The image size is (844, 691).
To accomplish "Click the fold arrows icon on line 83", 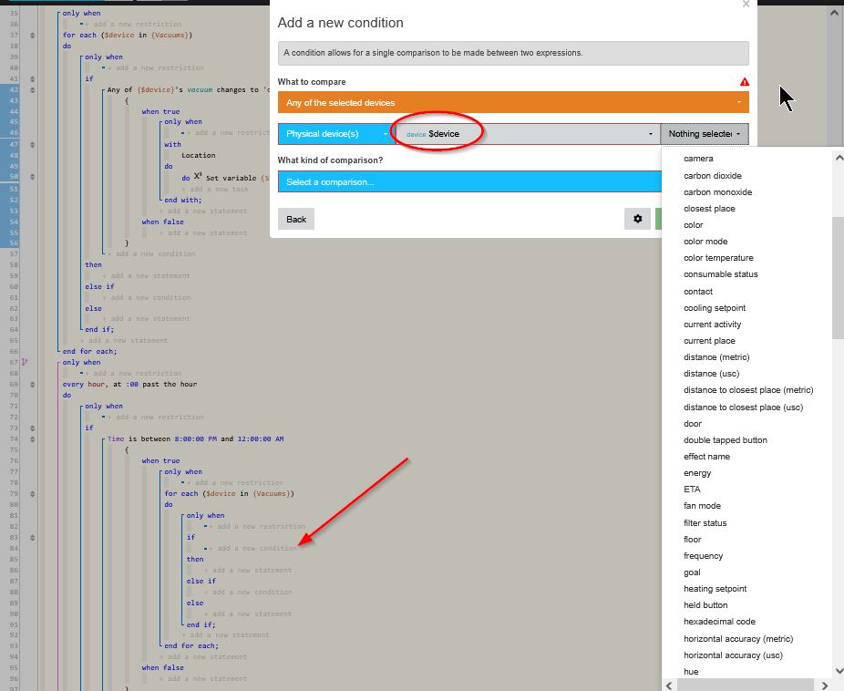I will coord(32,537).
